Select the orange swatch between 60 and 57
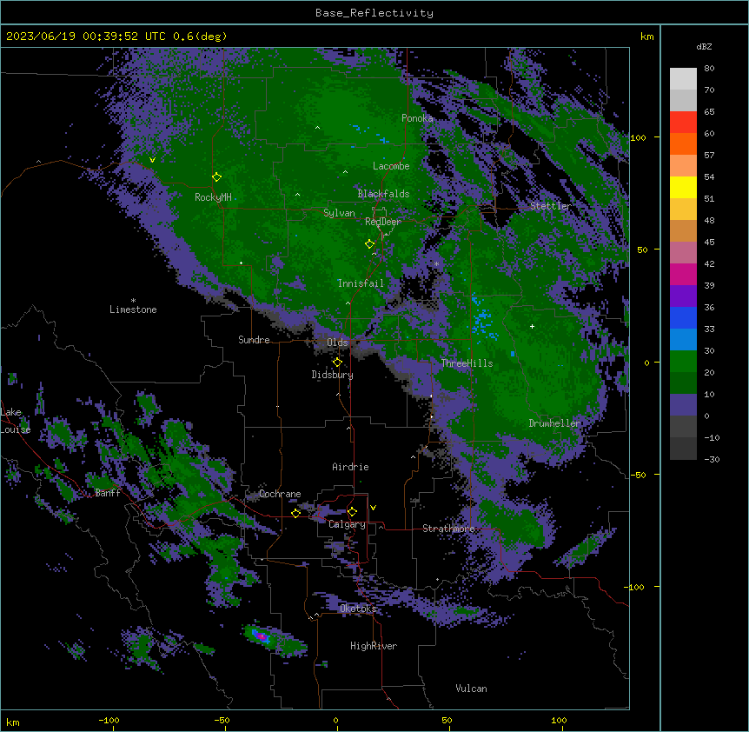This screenshot has width=749, height=732. 683,143
